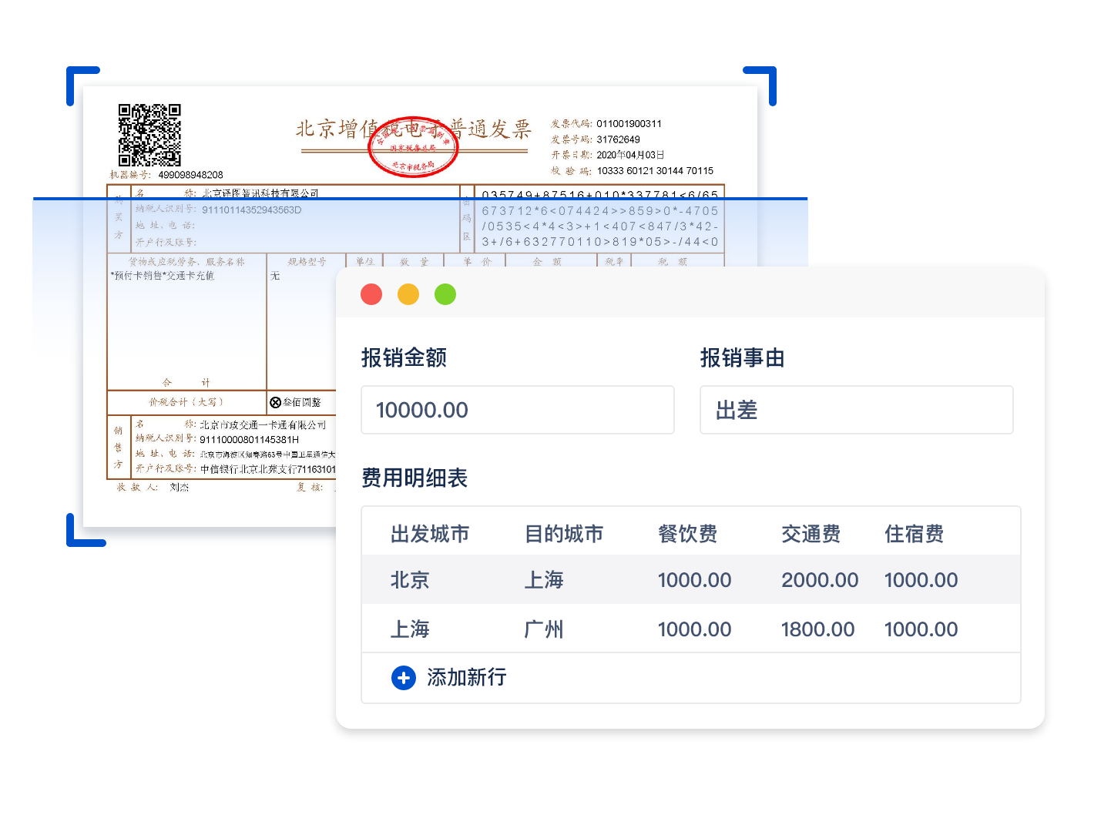Select the 目的城市 column header
The width and height of the screenshot is (1111, 815).
[x=563, y=534]
